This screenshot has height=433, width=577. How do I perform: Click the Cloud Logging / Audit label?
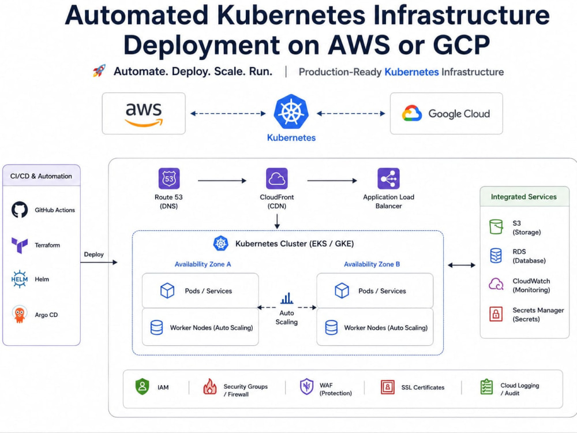[520, 389]
